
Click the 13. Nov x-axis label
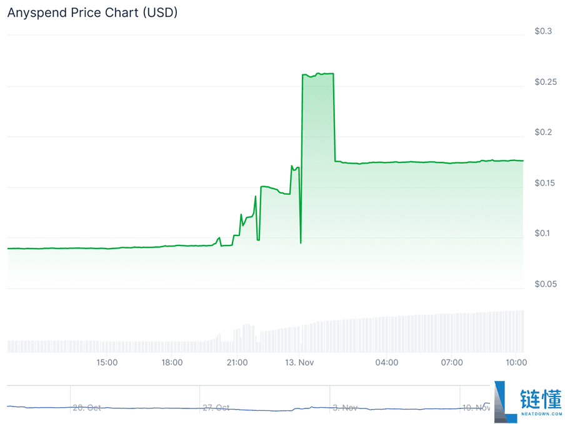[300, 362]
